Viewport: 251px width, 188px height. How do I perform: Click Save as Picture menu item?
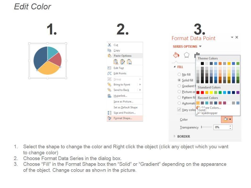(123, 102)
